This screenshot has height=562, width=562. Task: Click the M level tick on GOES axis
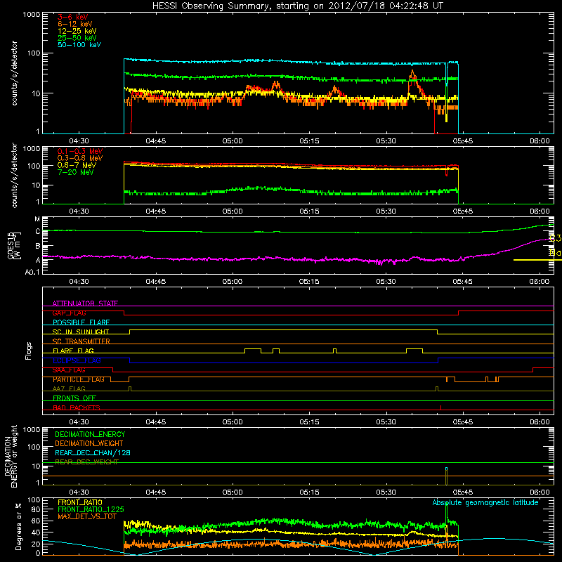pyautogui.click(x=37, y=219)
